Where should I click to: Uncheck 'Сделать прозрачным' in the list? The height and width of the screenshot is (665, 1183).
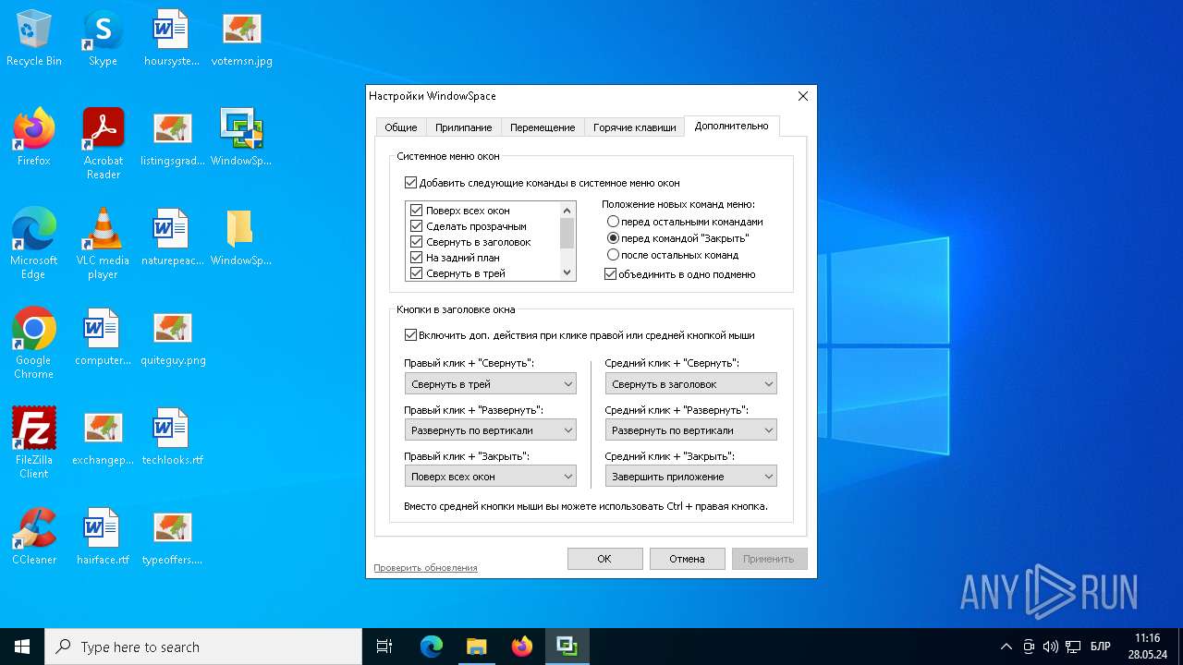click(416, 226)
